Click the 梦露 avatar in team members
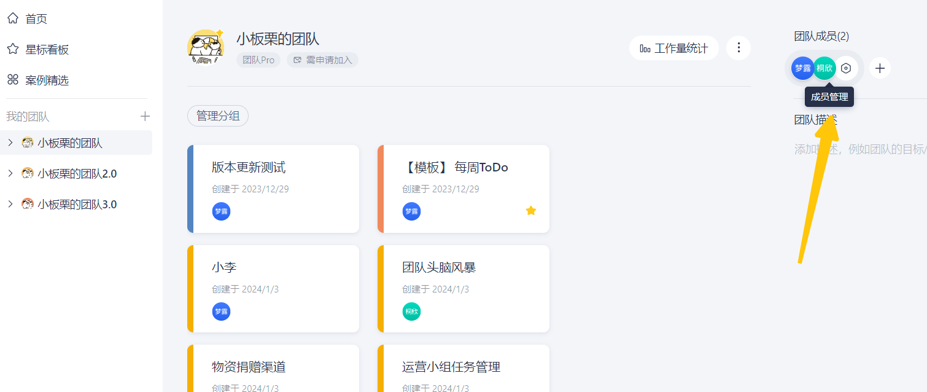The image size is (927, 392). 802,68
